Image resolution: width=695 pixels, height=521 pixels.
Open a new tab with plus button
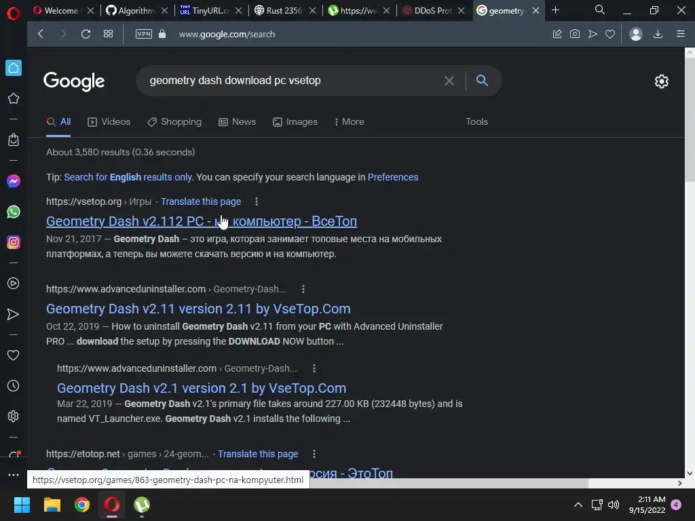click(x=555, y=10)
